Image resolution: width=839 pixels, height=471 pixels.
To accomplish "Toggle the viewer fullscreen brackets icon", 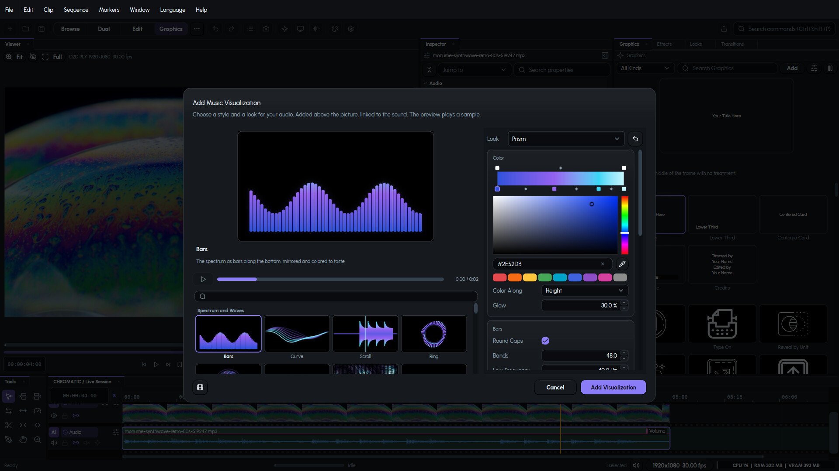I will click(x=45, y=57).
